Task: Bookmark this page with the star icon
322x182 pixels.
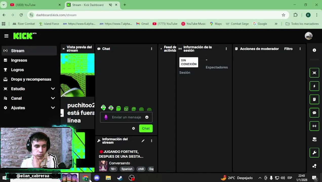Action: coord(284,15)
